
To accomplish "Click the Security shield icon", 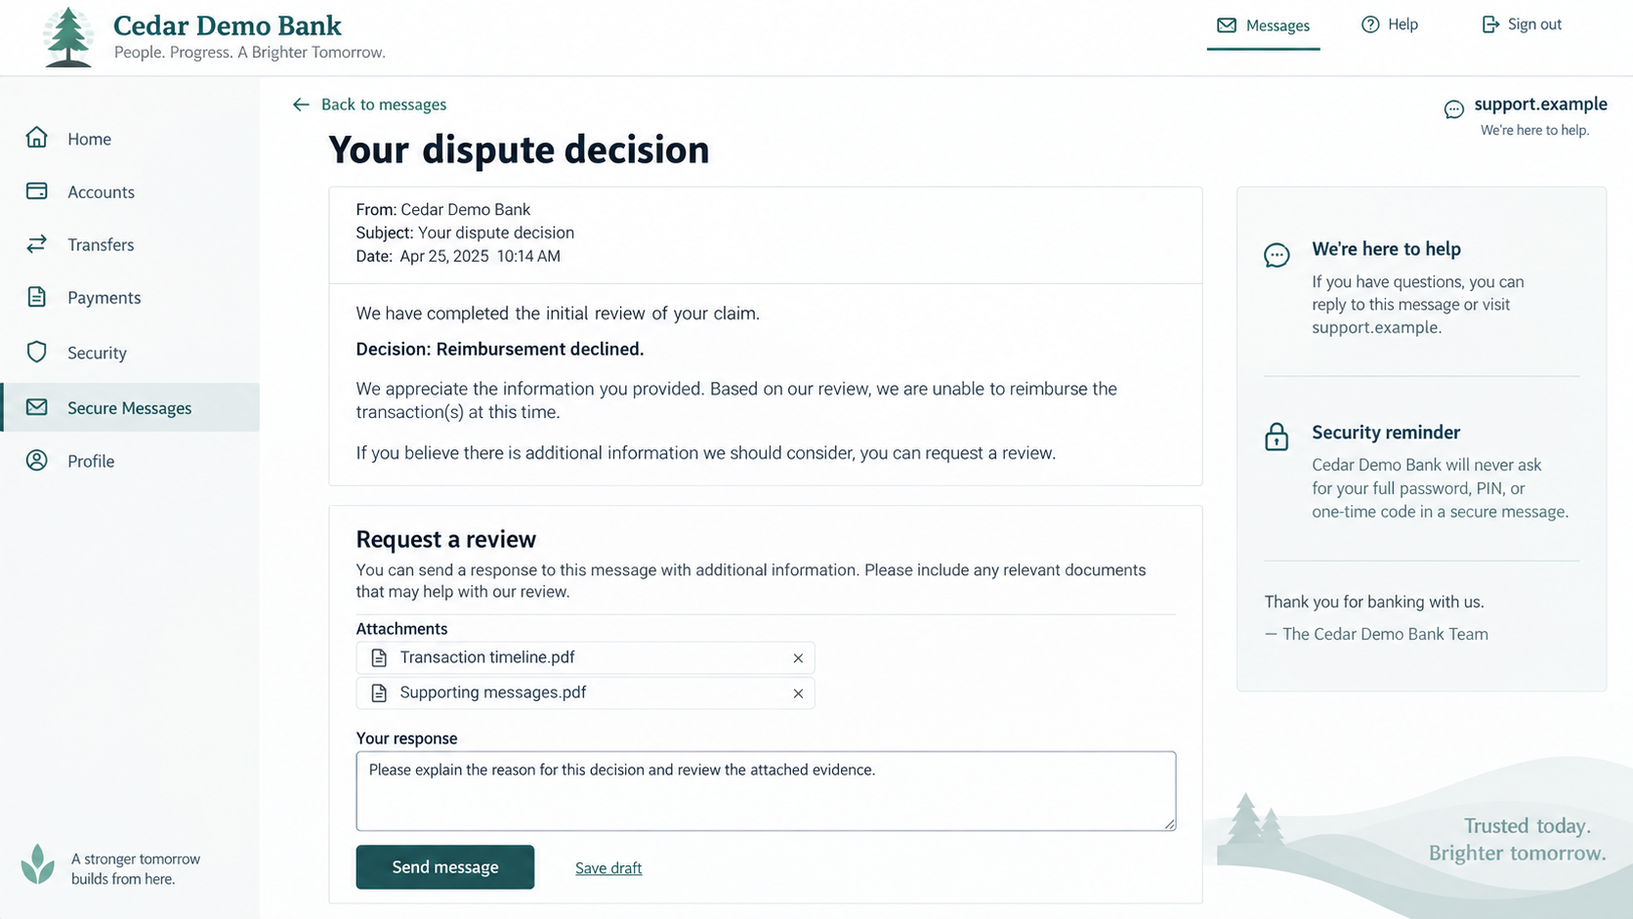I will 37,353.
